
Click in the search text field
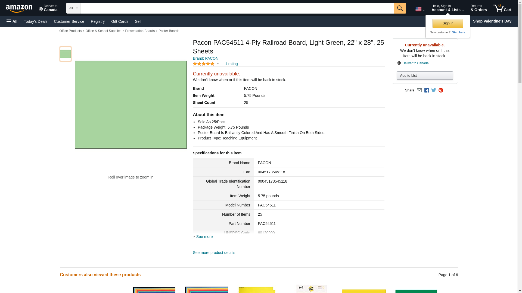(x=237, y=8)
